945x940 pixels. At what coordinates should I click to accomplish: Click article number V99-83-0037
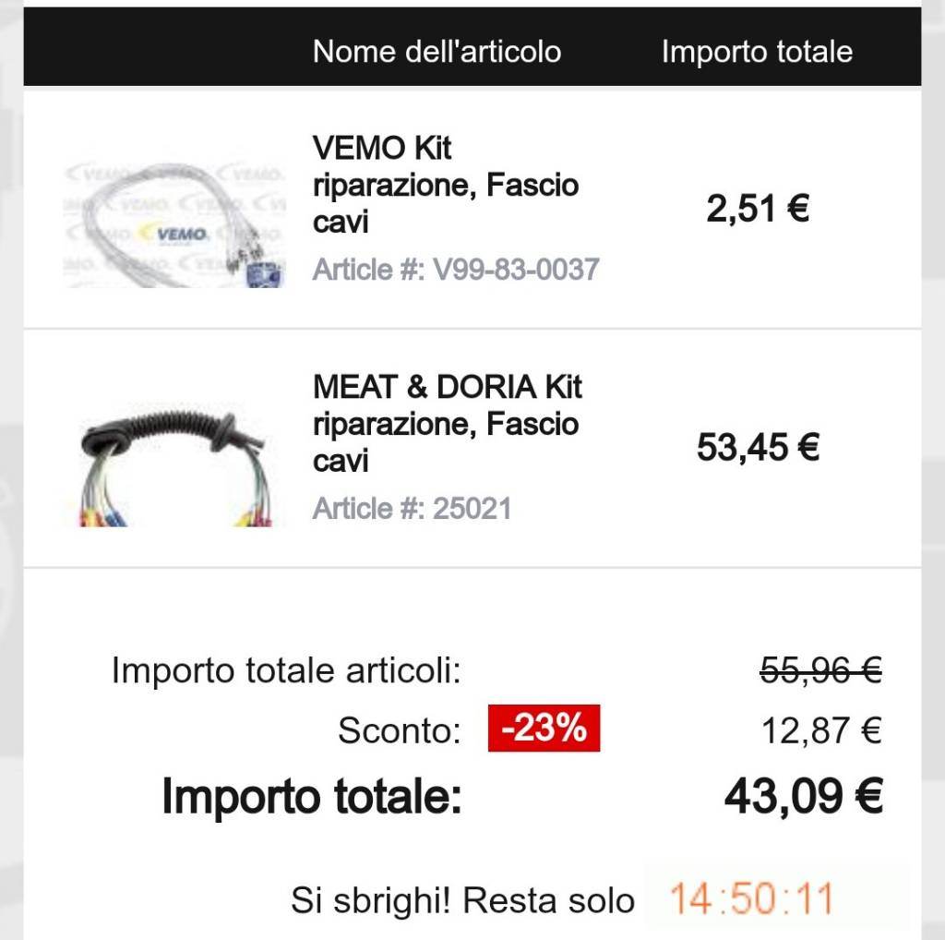pyautogui.click(x=456, y=270)
